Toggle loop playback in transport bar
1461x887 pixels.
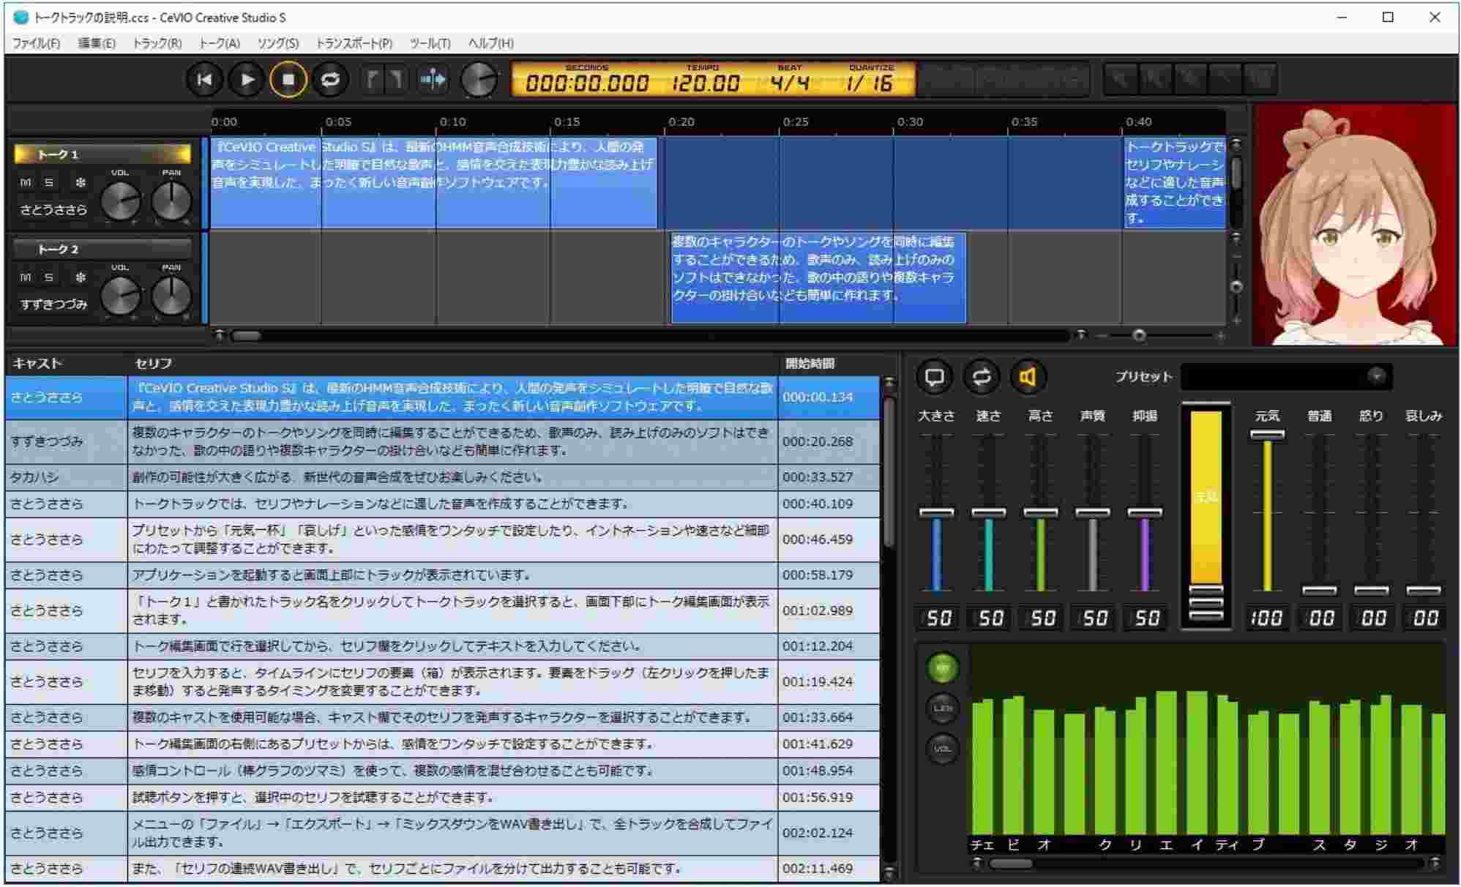[330, 79]
